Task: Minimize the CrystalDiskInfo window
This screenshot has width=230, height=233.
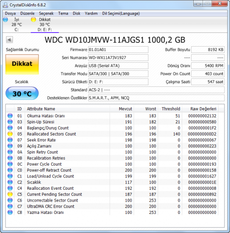Action: point(198,3)
